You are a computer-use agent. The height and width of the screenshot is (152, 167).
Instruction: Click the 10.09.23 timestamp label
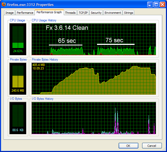click(38, 68)
